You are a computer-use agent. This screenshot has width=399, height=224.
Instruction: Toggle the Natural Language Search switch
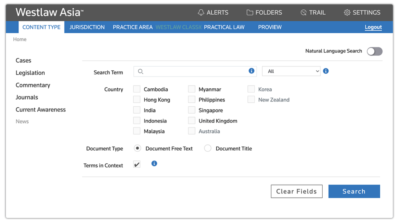[x=374, y=51]
